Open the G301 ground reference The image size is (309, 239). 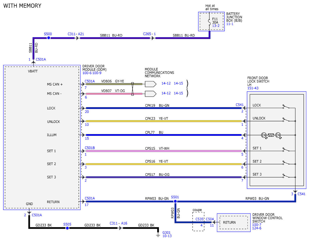(167, 232)
